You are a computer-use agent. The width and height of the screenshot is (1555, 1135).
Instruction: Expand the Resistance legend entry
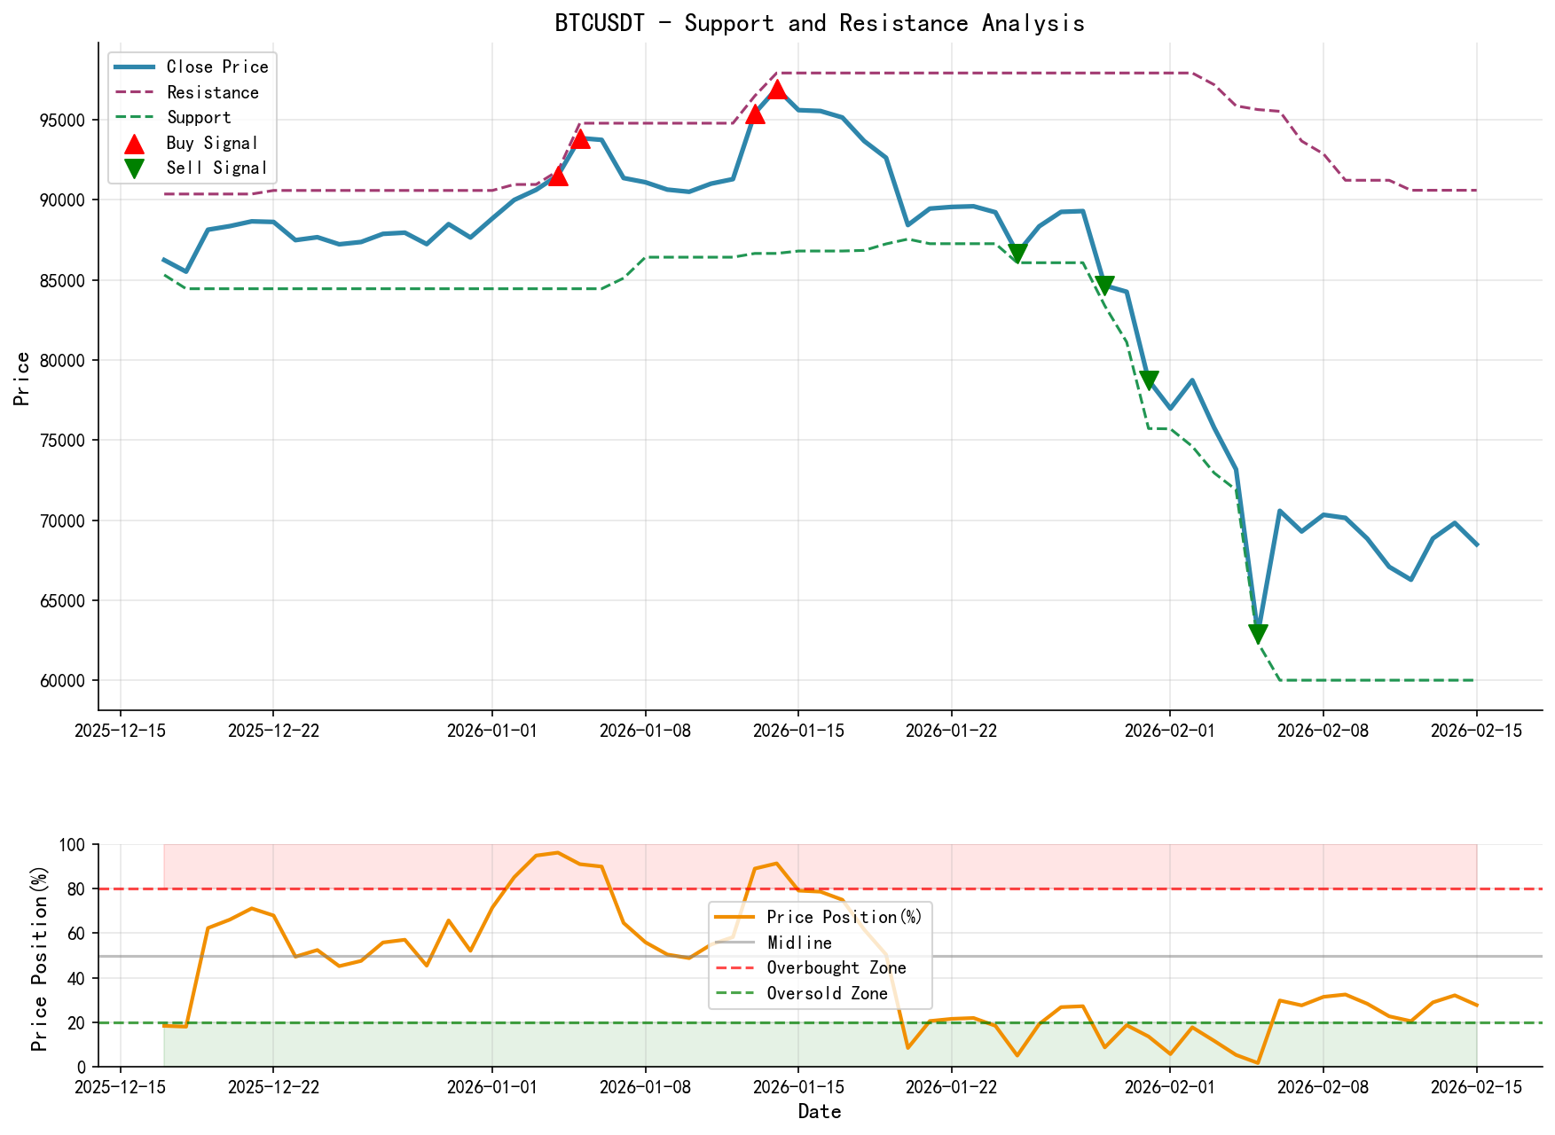pos(211,92)
